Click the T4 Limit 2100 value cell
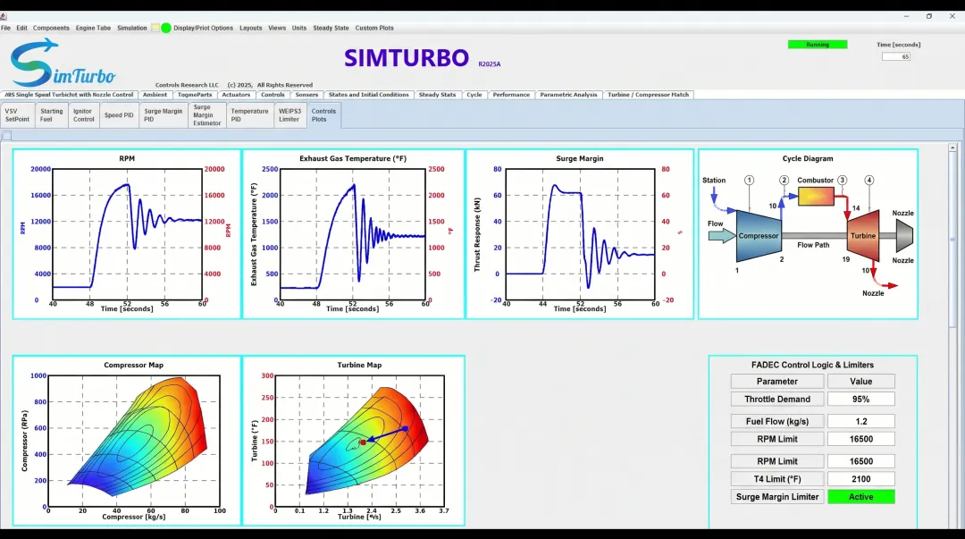The height and width of the screenshot is (539, 965). [x=861, y=478]
